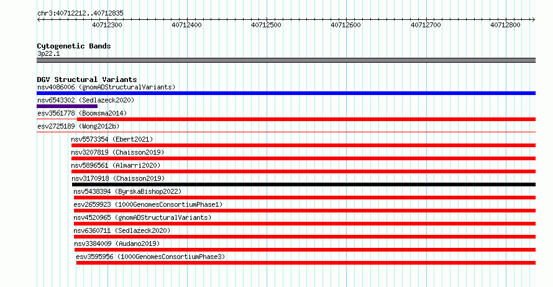The width and height of the screenshot is (553, 287).
Task: Click the 40712600 ruler position
Action: coord(345,25)
